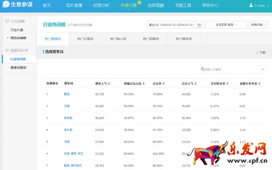This screenshot has width=272, height=170.
Task: Open the 床头柜 search term link
Action: [68, 130]
